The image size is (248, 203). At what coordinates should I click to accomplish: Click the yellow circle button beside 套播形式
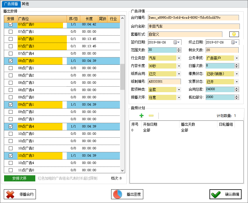point(234,34)
